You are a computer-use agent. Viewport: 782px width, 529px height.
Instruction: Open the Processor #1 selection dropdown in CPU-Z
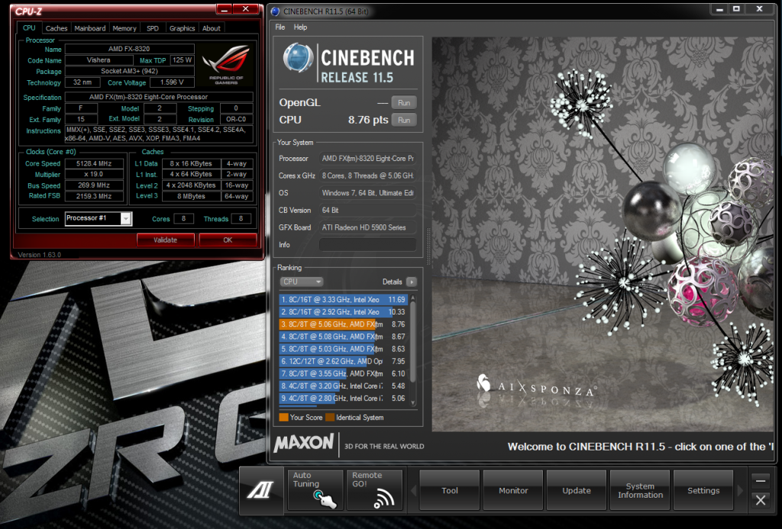126,218
